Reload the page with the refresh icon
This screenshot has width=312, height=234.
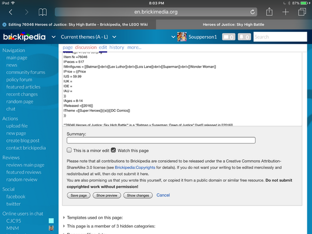(252, 12)
